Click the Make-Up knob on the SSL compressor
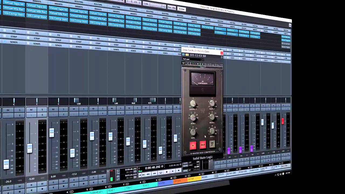 (x=212, y=103)
